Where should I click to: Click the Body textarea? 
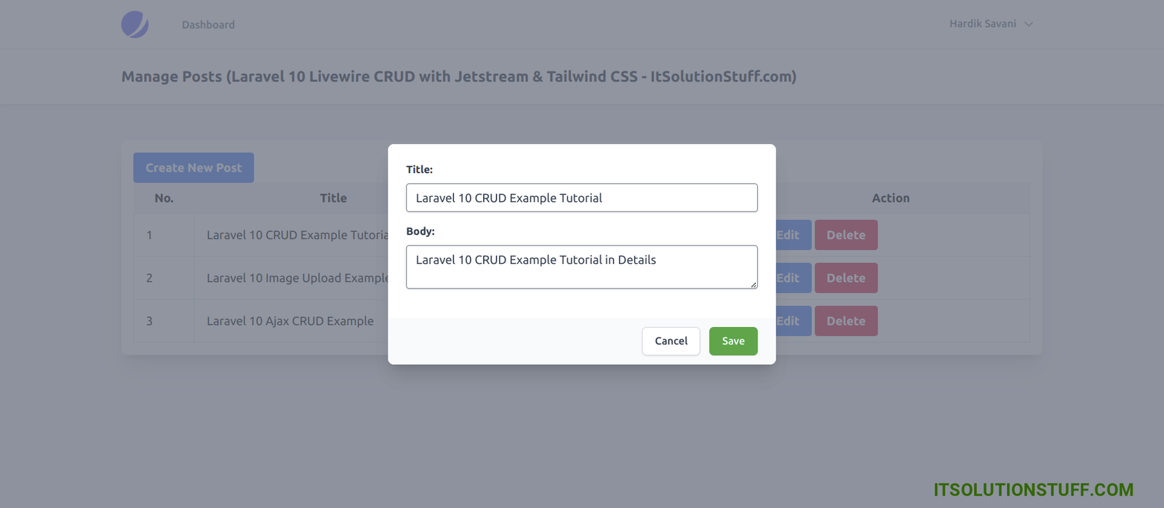[581, 267]
